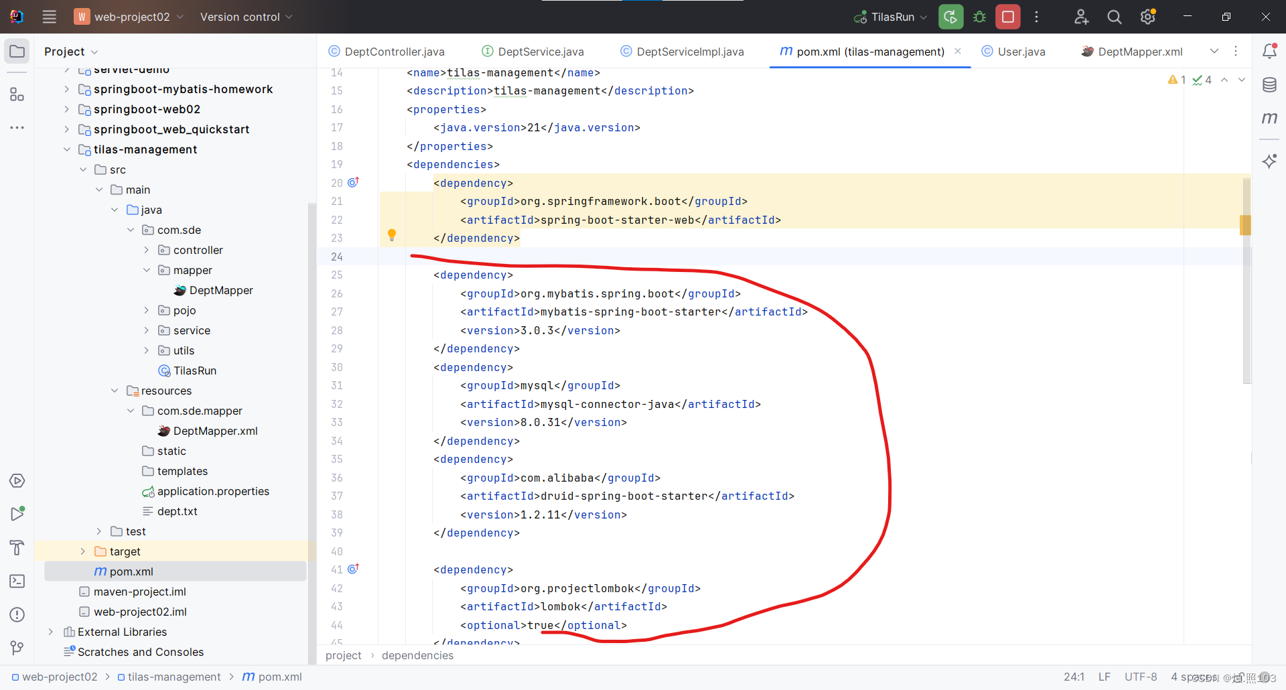
Task: Open Search Everywhere magnifier
Action: click(x=1115, y=17)
